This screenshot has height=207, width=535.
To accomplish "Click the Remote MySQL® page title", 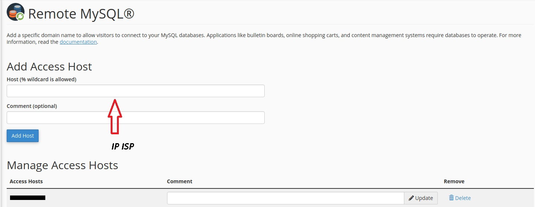I will coord(81,14).
